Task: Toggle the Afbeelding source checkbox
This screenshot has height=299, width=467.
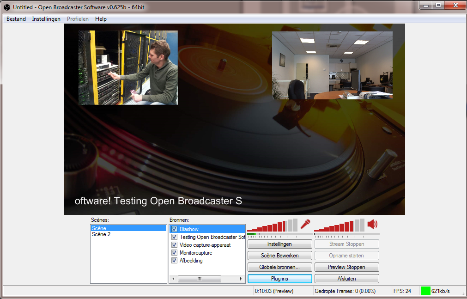Action: click(x=175, y=260)
